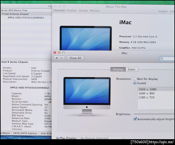Image resolution: width=175 pixels, height=145 pixels.
Task: Go back with the left arrow button
Action: pyautogui.click(x=57, y=58)
